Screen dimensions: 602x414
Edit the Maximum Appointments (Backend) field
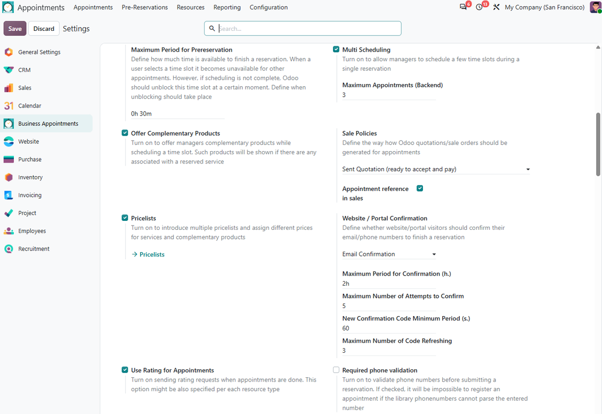point(389,95)
